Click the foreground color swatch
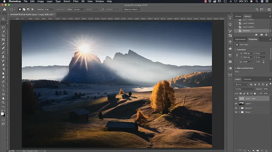The image size is (272, 152). click(2, 114)
